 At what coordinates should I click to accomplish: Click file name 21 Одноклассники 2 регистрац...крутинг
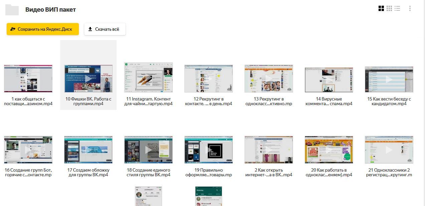[x=389, y=172]
